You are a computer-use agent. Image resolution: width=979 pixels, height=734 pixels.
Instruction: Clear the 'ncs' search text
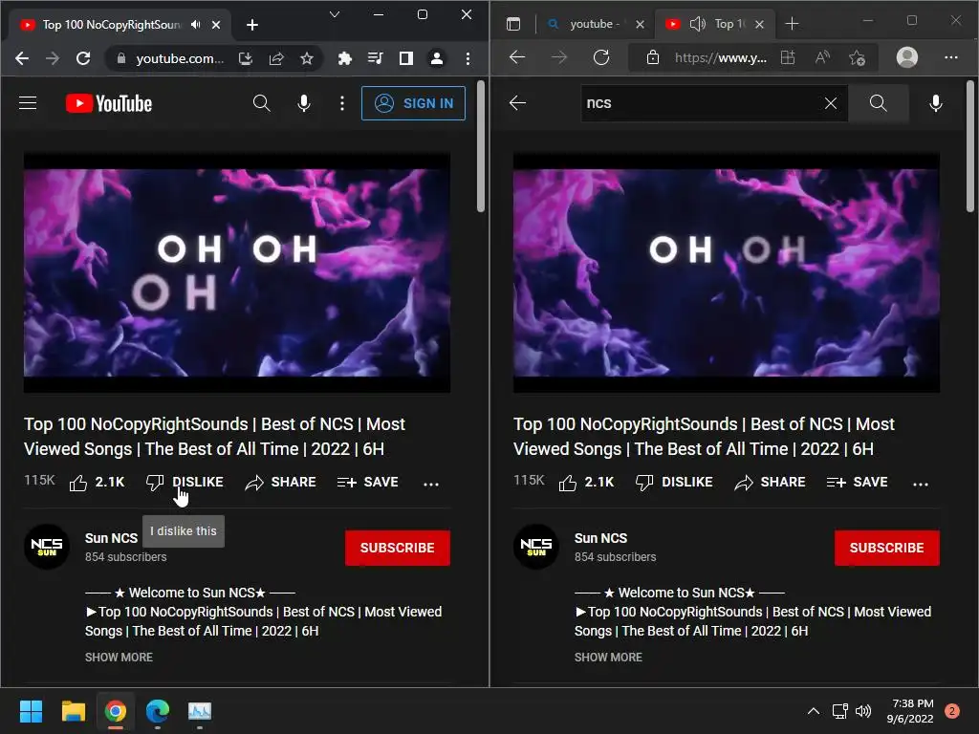coord(831,103)
